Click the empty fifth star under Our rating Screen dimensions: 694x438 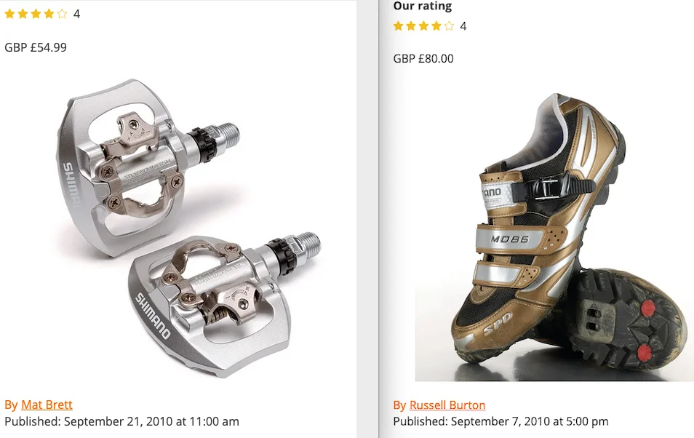450,26
